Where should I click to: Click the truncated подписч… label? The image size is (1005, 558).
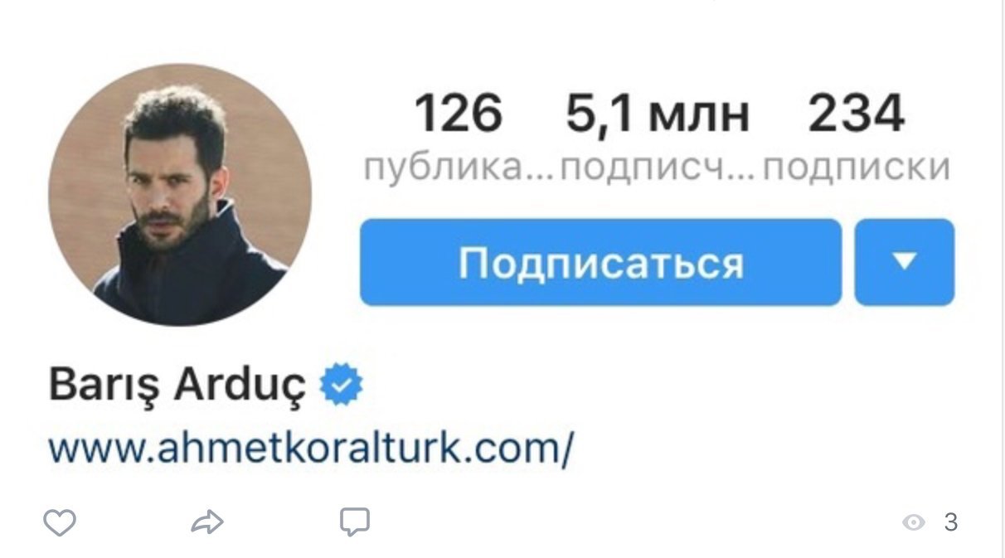658,168
